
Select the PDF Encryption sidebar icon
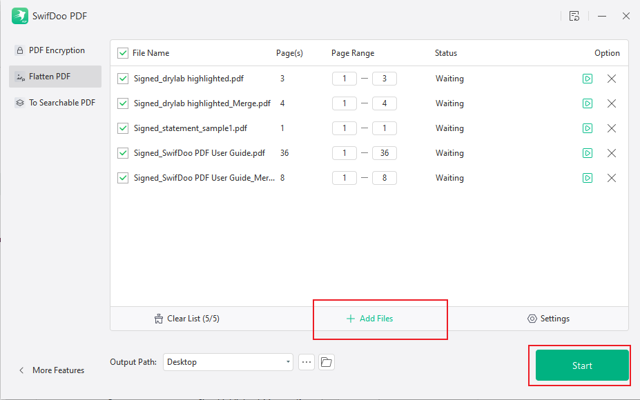(21, 50)
